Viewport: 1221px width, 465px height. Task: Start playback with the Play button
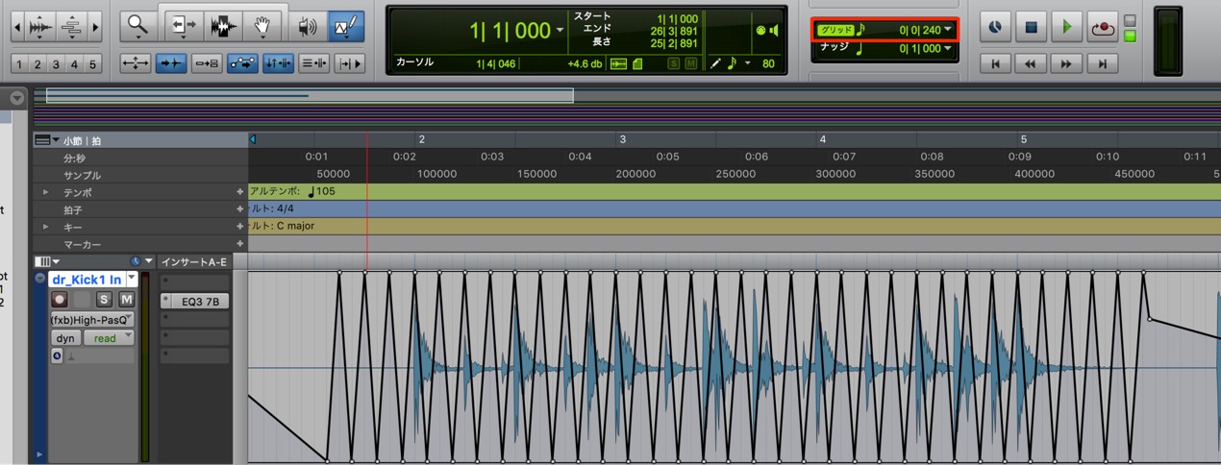click(x=1066, y=28)
